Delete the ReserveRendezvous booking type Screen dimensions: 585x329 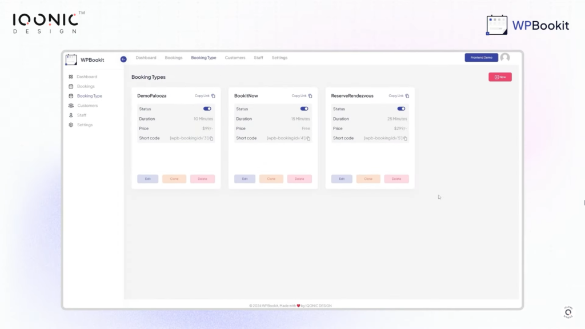[x=396, y=179]
